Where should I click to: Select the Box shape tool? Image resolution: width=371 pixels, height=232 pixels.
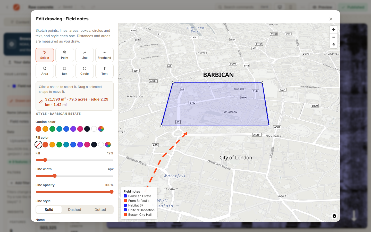(65, 71)
